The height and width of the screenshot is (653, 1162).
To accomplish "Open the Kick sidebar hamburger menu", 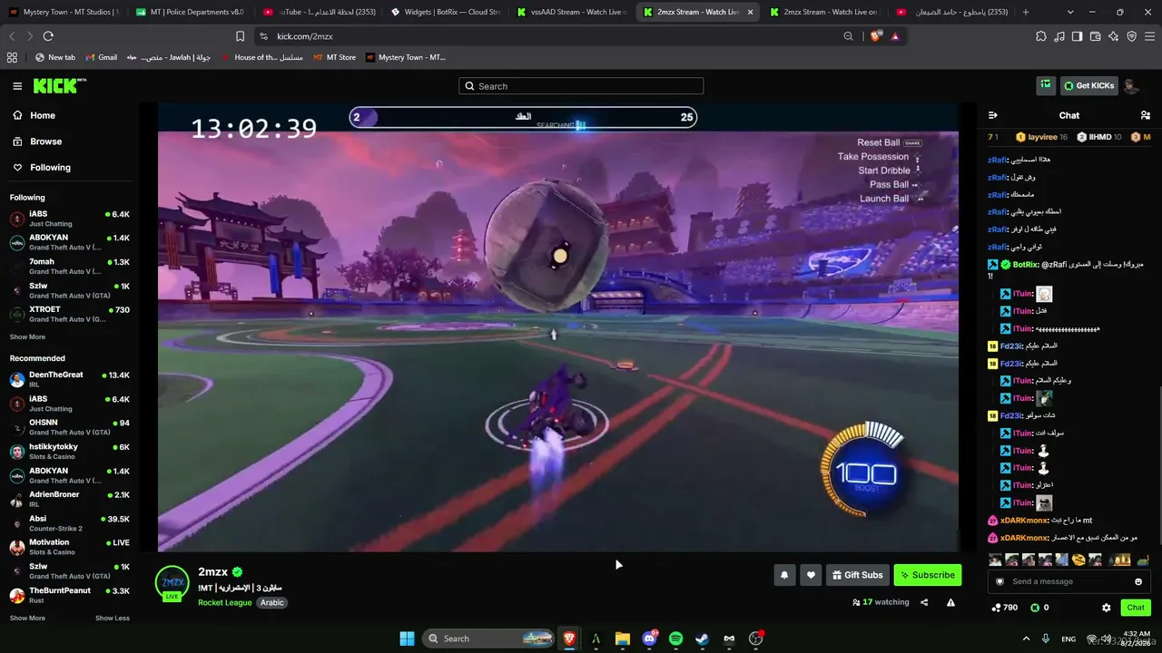I will [x=17, y=86].
